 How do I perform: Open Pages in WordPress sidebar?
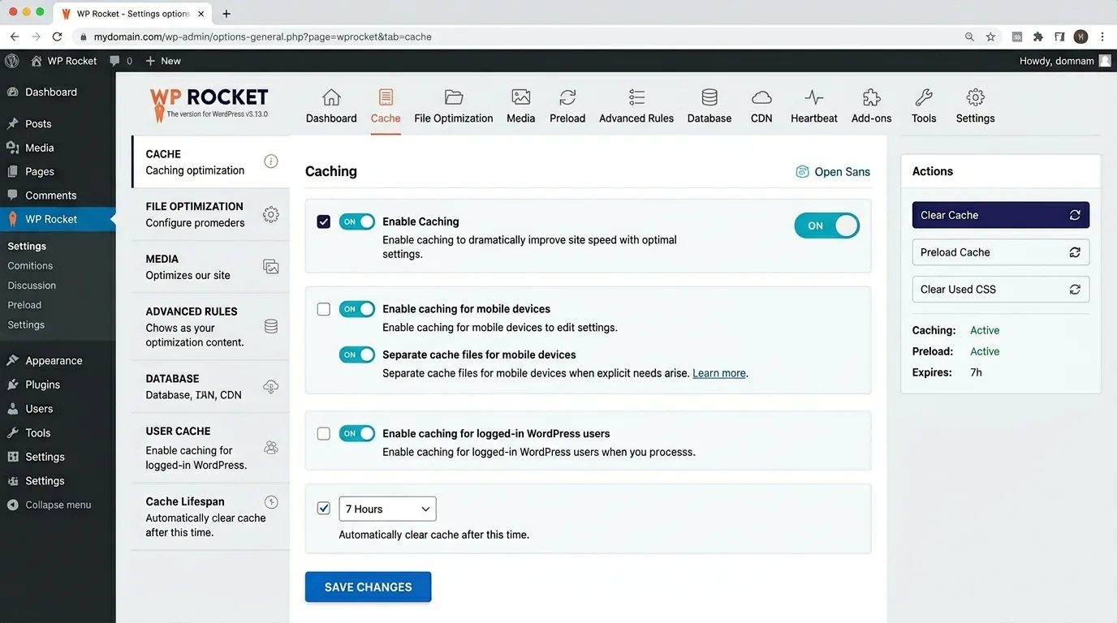[40, 172]
